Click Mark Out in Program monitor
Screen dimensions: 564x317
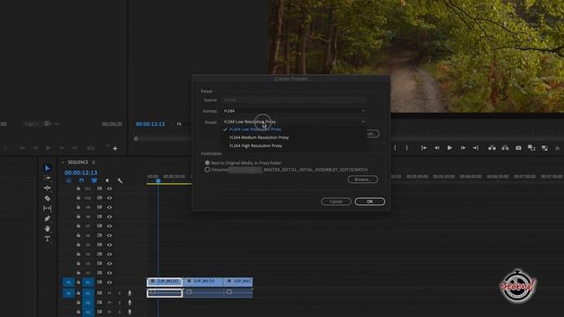tap(407, 148)
